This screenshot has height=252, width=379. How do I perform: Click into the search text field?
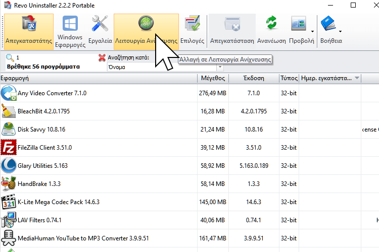point(56,57)
